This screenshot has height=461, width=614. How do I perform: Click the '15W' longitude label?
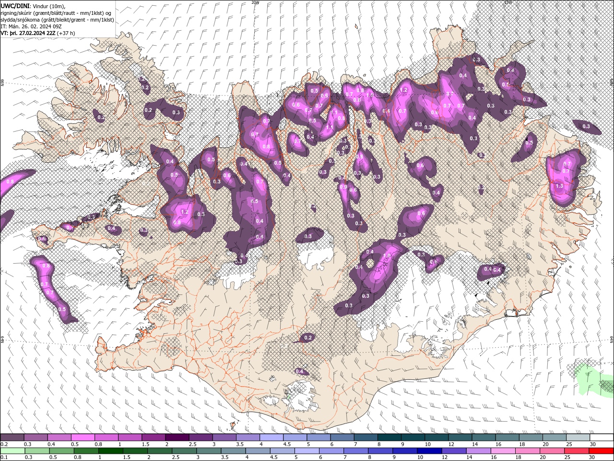508,2
